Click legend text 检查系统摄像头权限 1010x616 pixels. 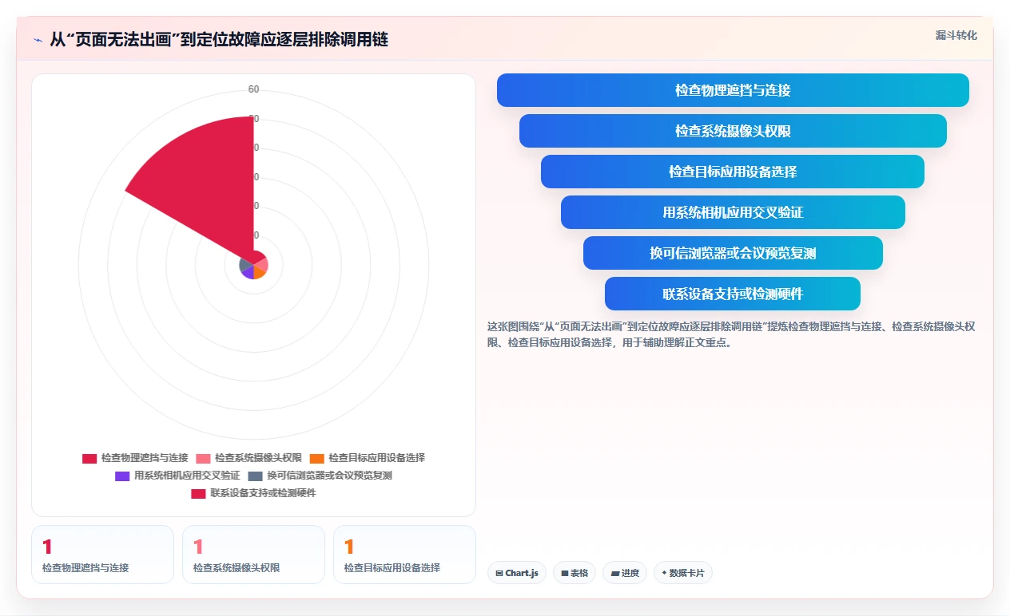(x=258, y=458)
